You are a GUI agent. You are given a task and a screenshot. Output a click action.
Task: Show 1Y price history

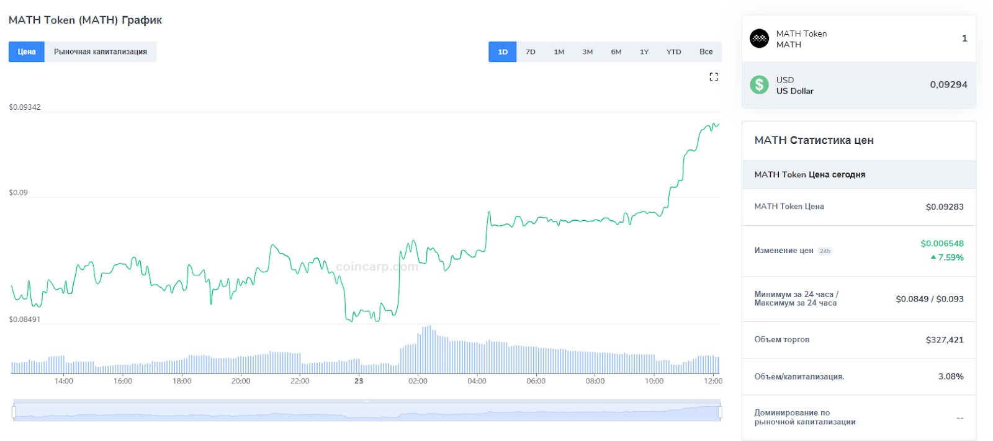(644, 52)
